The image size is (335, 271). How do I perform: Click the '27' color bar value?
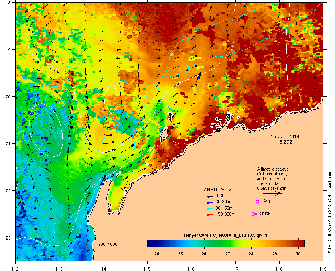click(227, 254)
